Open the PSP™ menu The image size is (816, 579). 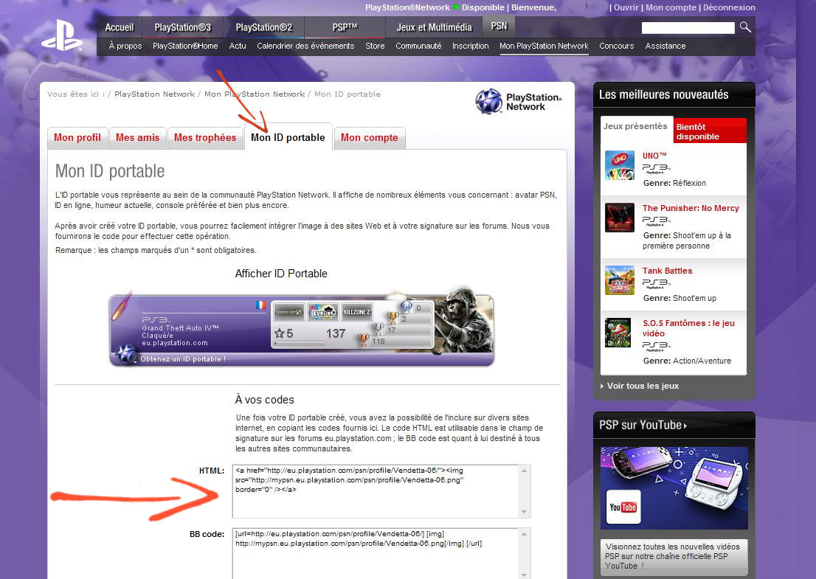pyautogui.click(x=345, y=27)
